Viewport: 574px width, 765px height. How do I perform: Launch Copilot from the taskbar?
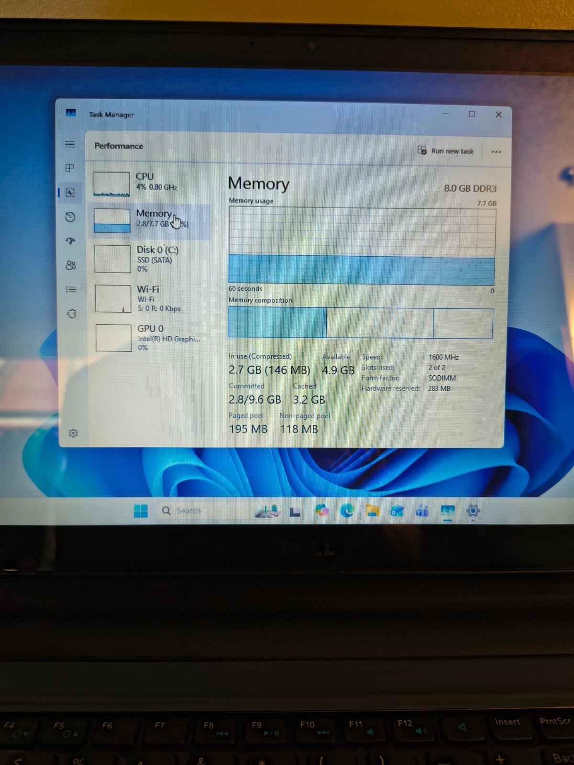point(322,511)
